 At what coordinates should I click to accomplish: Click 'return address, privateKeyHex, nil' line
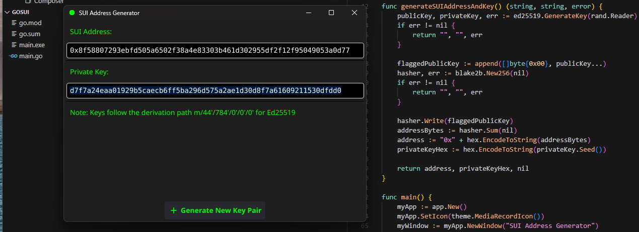pyautogui.click(x=463, y=168)
